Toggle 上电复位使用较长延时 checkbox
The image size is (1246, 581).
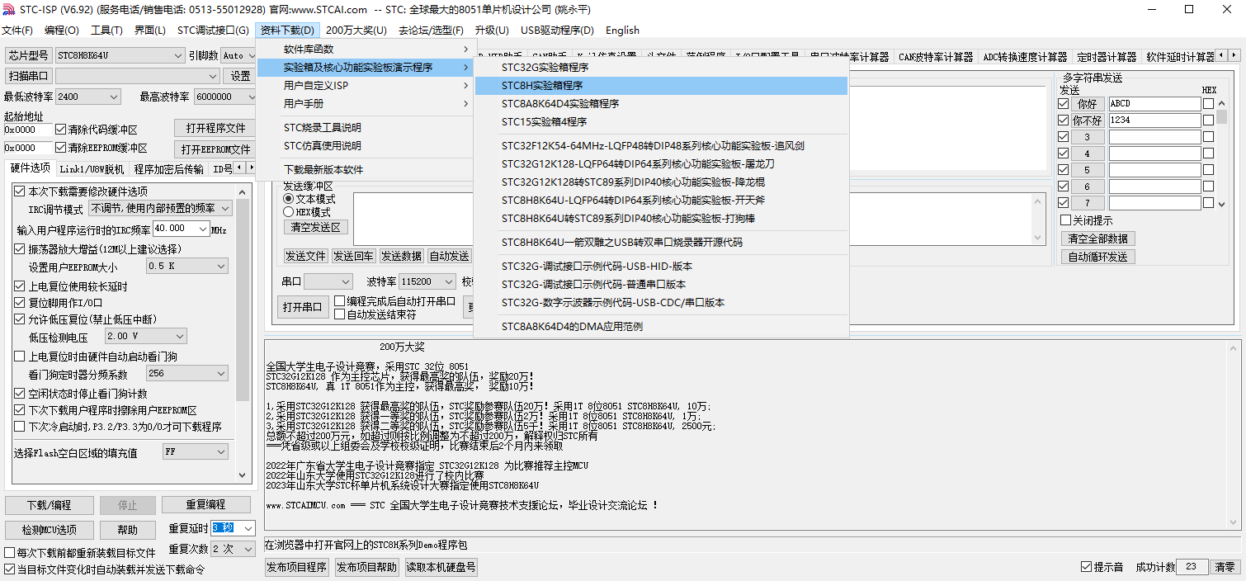tap(20, 286)
